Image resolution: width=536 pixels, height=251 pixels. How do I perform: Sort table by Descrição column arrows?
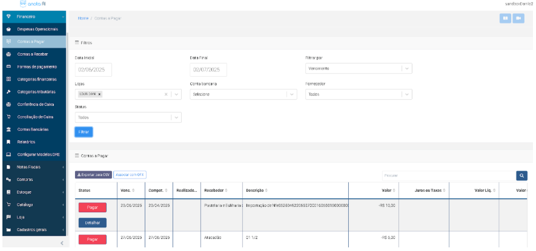click(266, 190)
